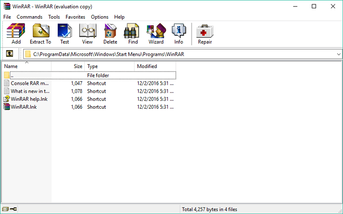Sort by Type column header
The height and width of the screenshot is (214, 343).
(x=110, y=66)
